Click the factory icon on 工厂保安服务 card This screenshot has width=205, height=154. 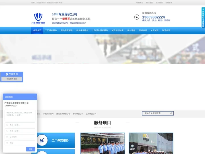[42, 140]
